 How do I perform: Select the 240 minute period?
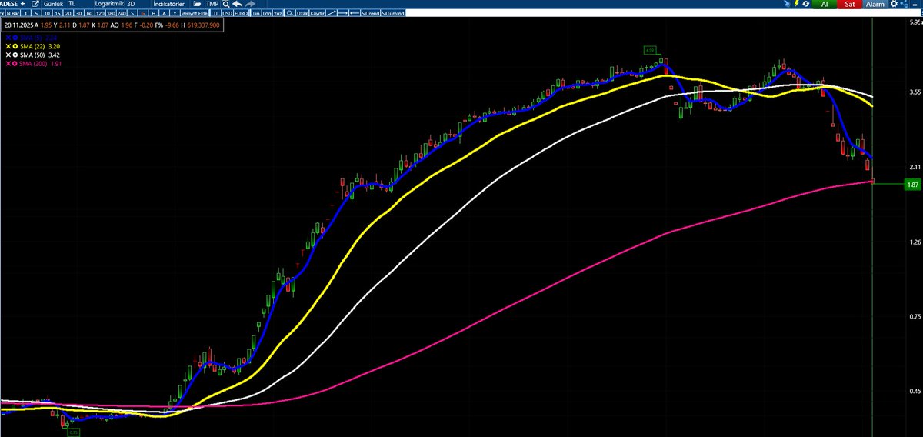pos(122,15)
